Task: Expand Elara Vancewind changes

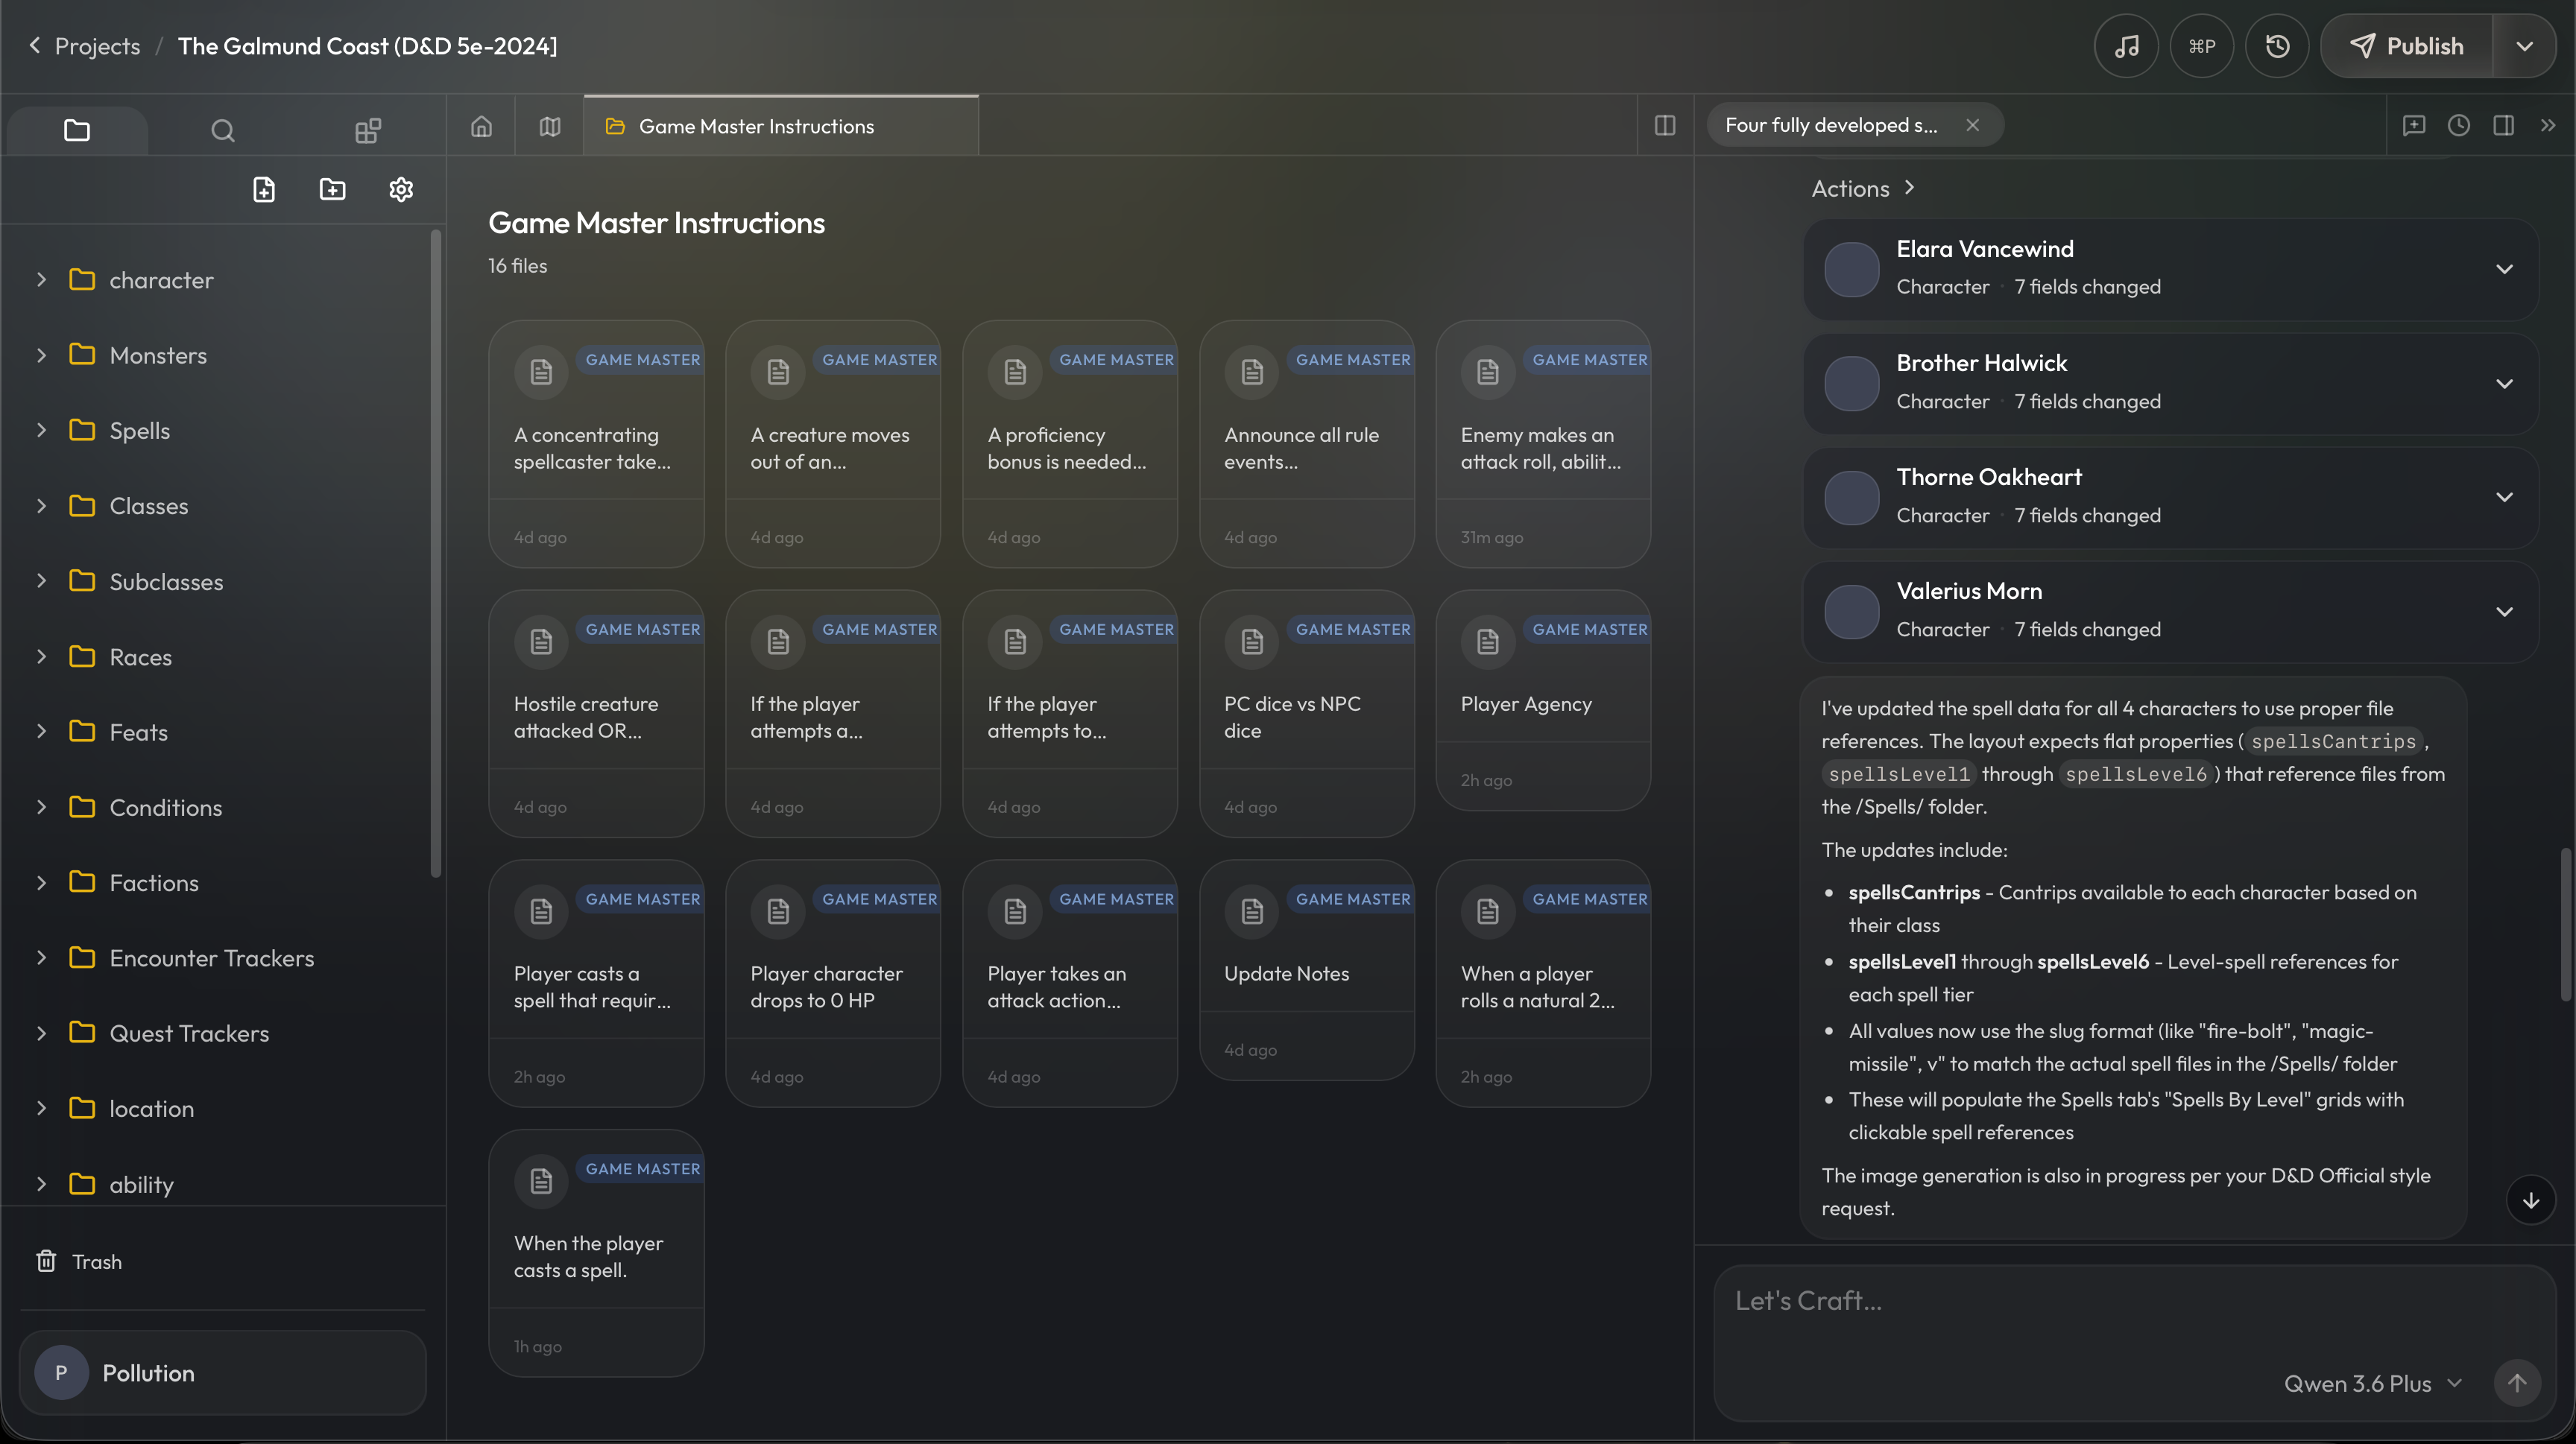Action: pos(2504,269)
